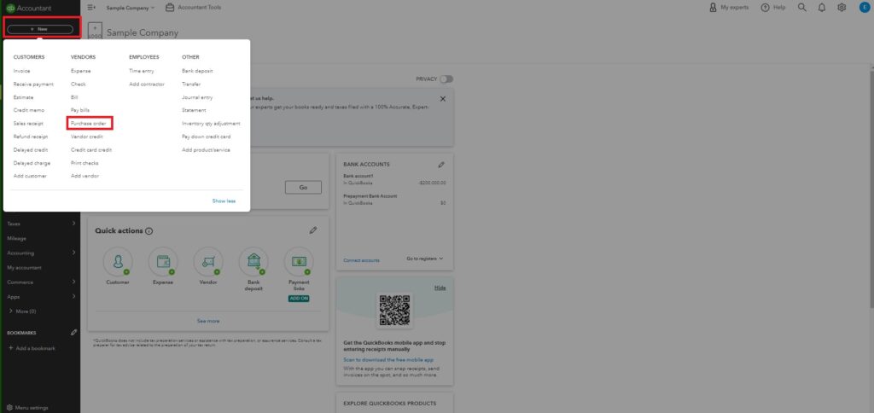The width and height of the screenshot is (874, 413).
Task: Open the user profile avatar
Action: coord(864,7)
